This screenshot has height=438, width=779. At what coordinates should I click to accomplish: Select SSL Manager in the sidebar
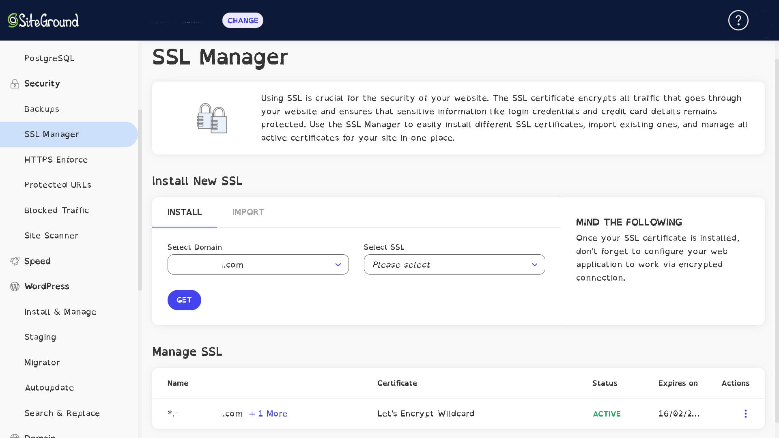coord(69,134)
